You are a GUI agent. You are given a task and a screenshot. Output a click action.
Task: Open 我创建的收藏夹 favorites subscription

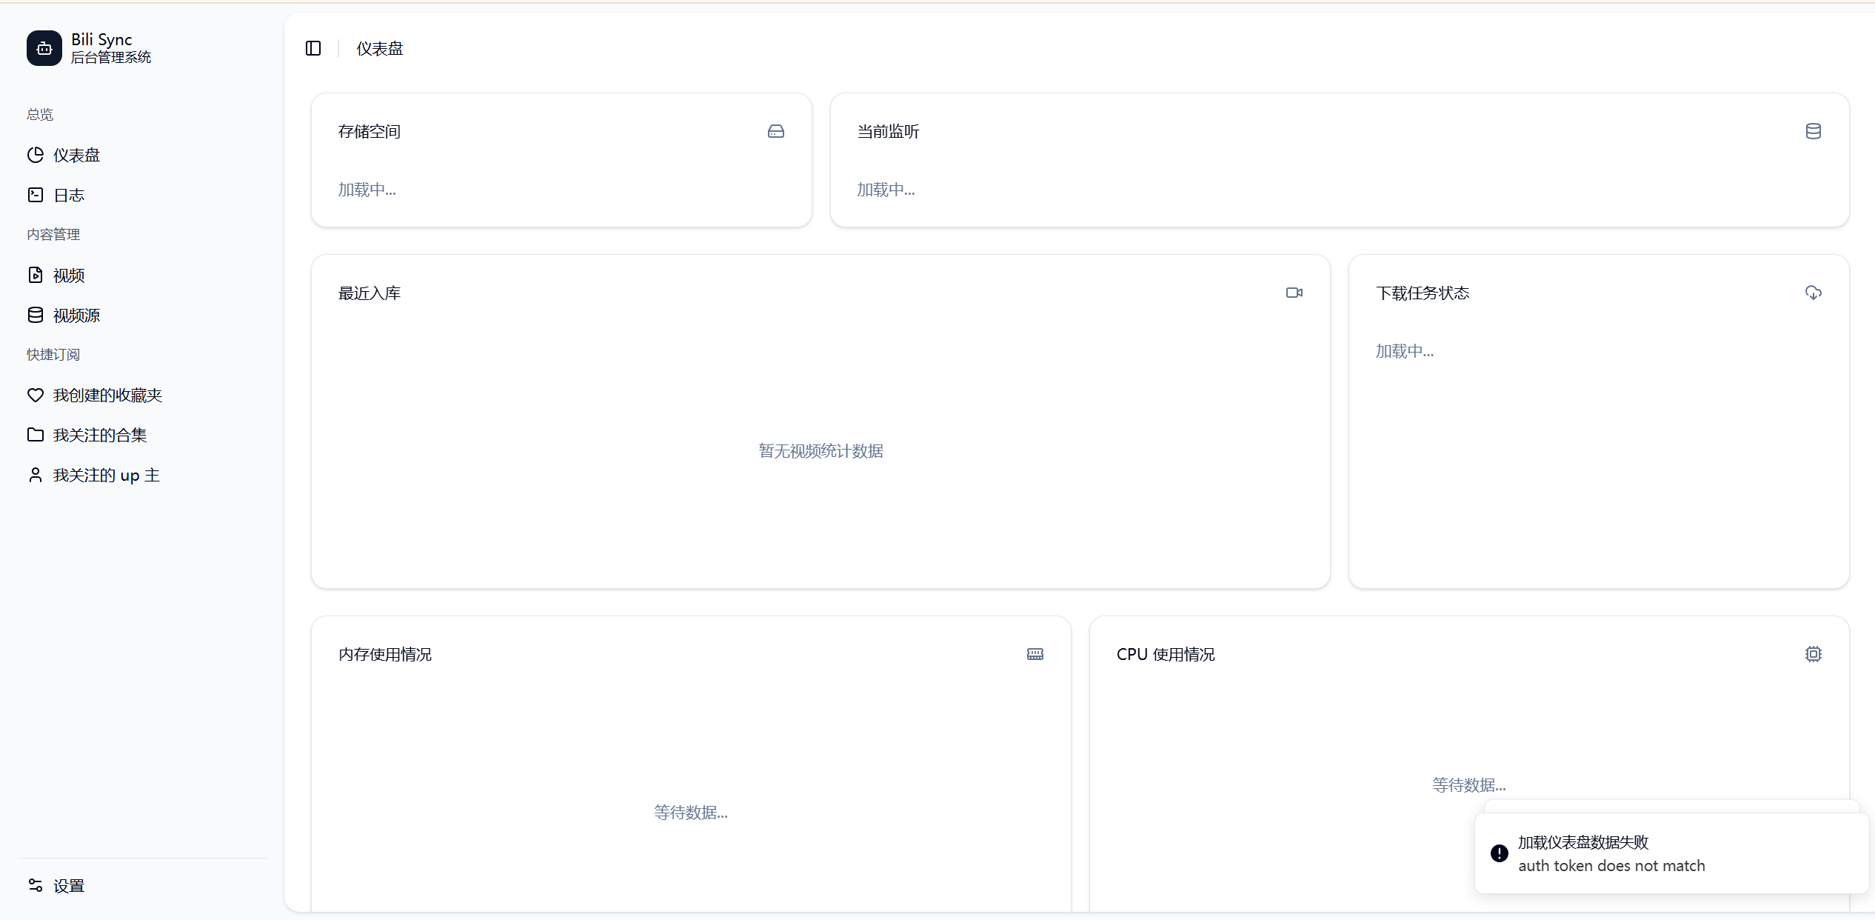click(x=107, y=396)
